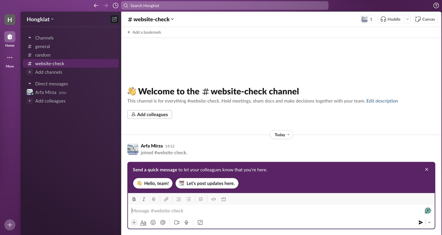The width and height of the screenshot is (442, 235).
Task: Open schedule send dropdown arrow
Action: pos(429,222)
